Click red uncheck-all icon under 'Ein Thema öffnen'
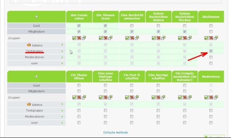The image size is (231, 138). (x=79, y=97)
